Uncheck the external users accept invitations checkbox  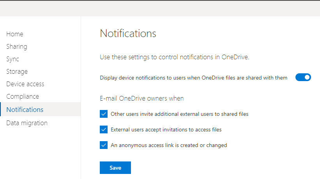(x=104, y=129)
